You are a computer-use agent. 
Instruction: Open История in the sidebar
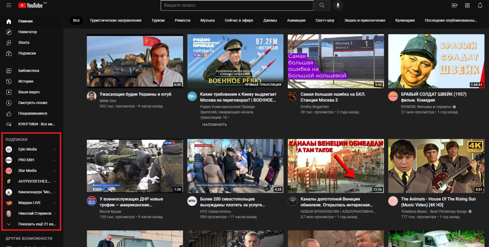pos(26,81)
